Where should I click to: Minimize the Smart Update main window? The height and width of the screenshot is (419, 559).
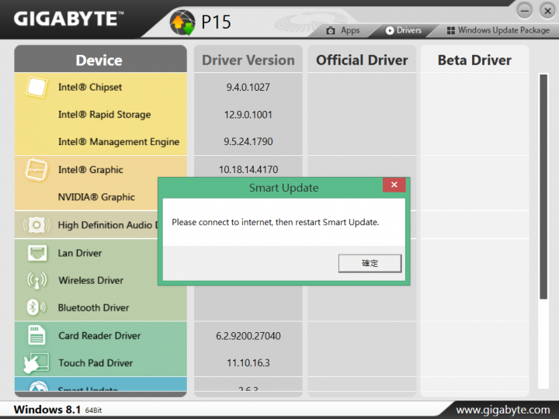click(524, 11)
